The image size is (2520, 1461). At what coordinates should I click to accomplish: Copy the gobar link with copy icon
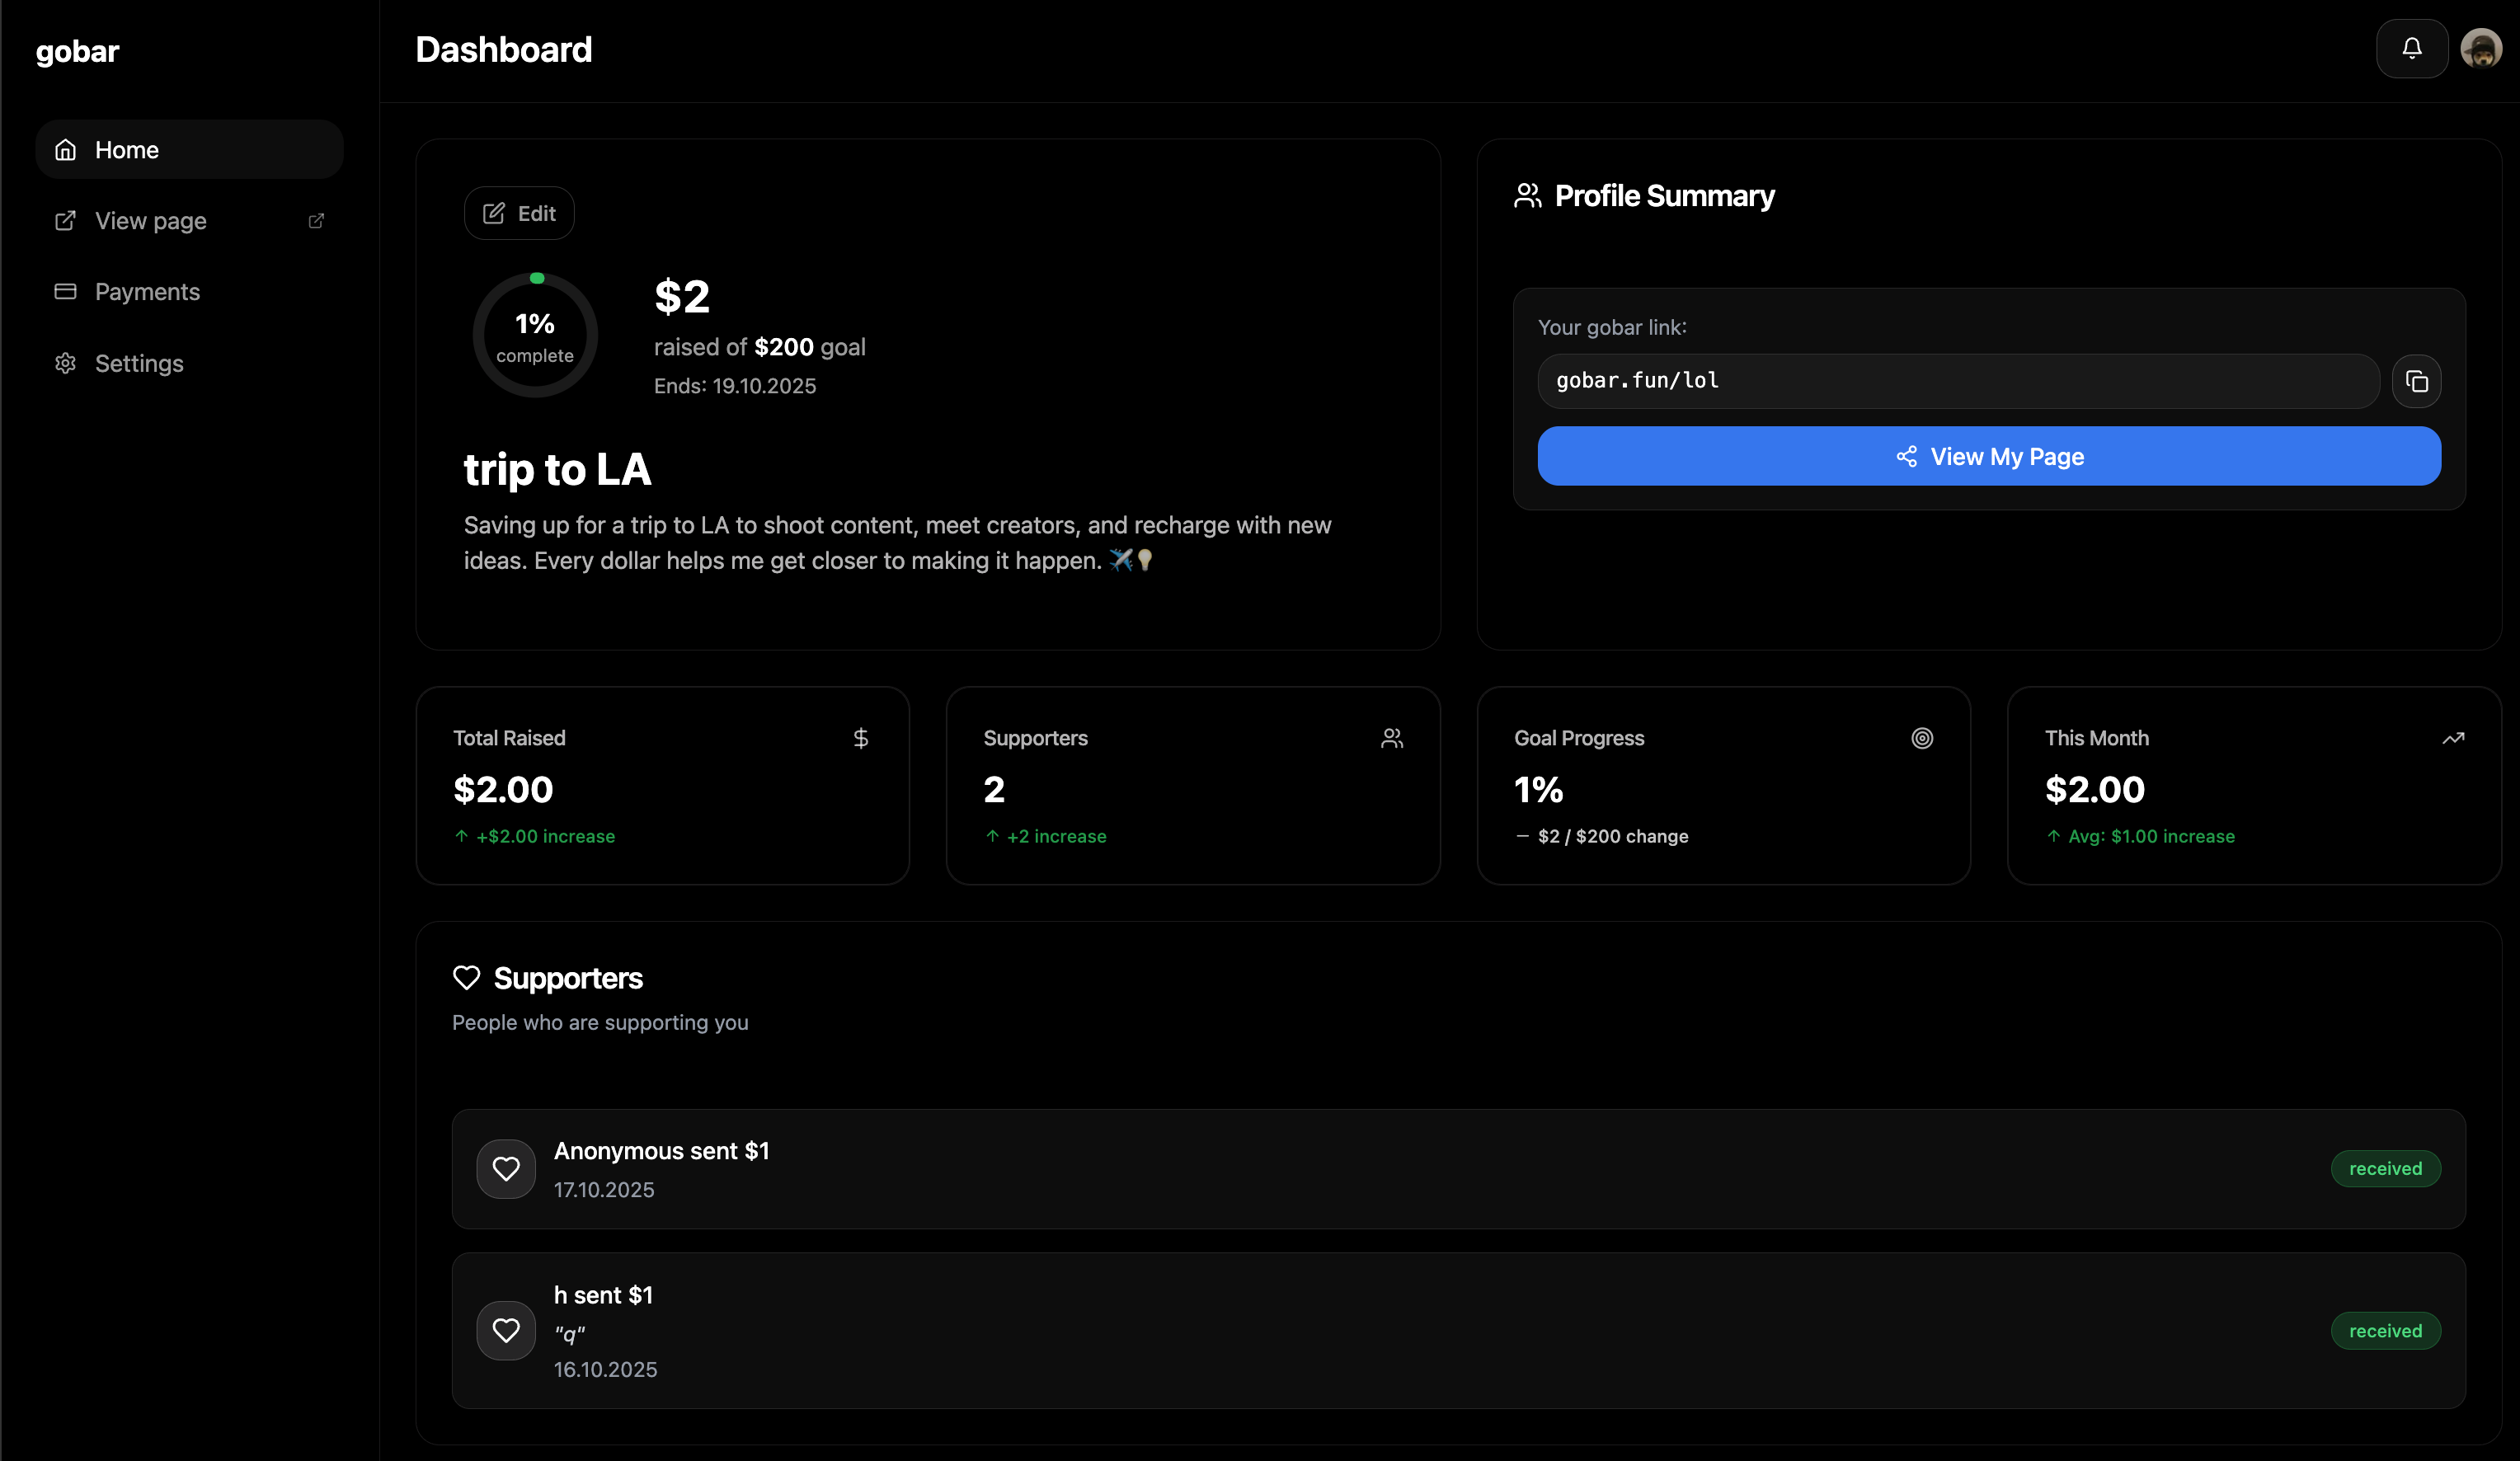tap(2416, 381)
